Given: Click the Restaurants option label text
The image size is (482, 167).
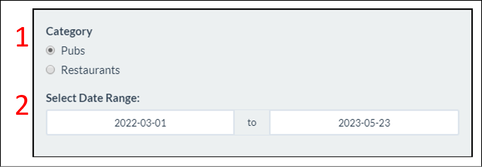Looking at the screenshot, I should click(91, 70).
